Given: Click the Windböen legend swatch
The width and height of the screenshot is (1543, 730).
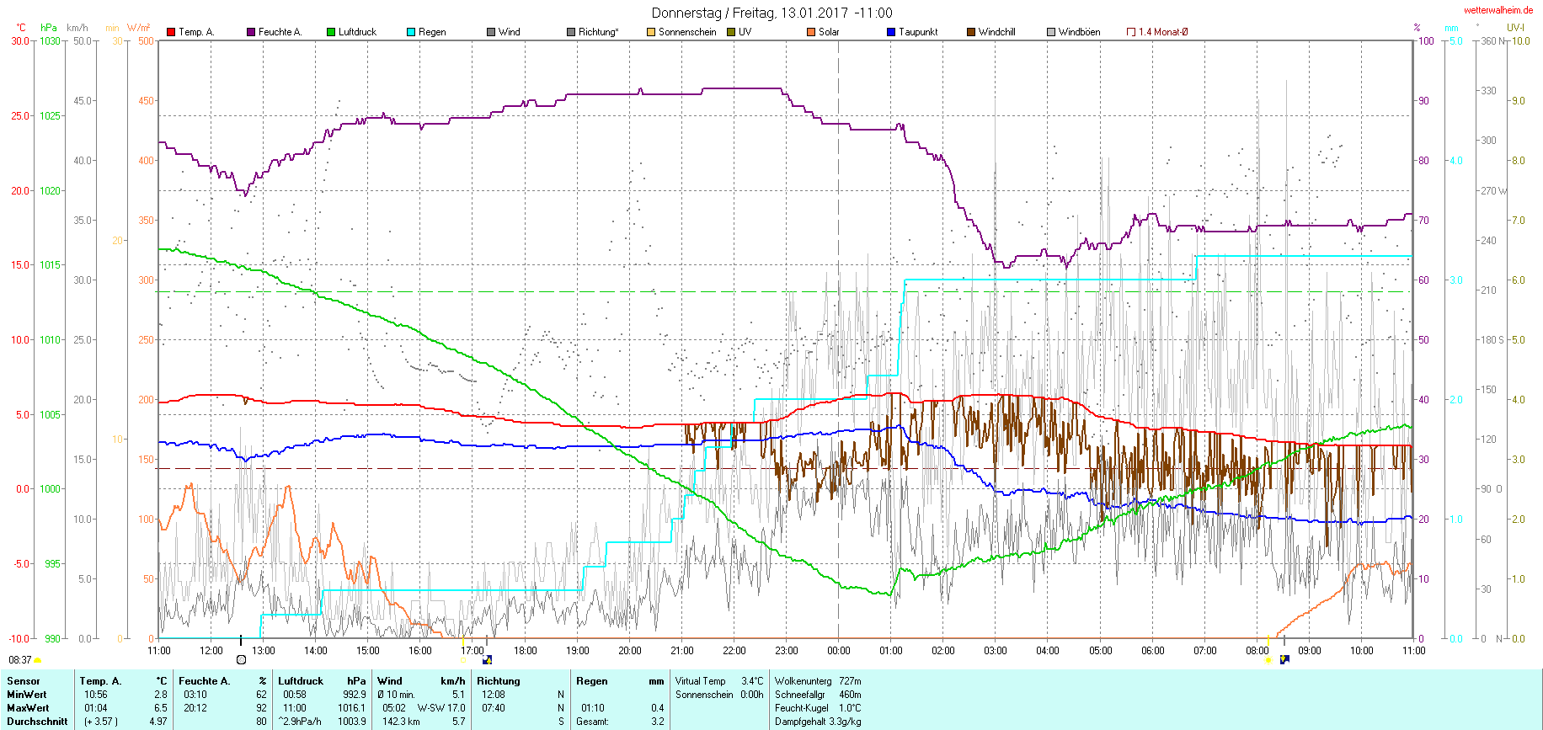Looking at the screenshot, I should pos(1051,32).
